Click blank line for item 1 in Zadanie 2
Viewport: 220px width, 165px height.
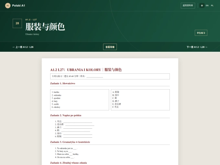77,121
